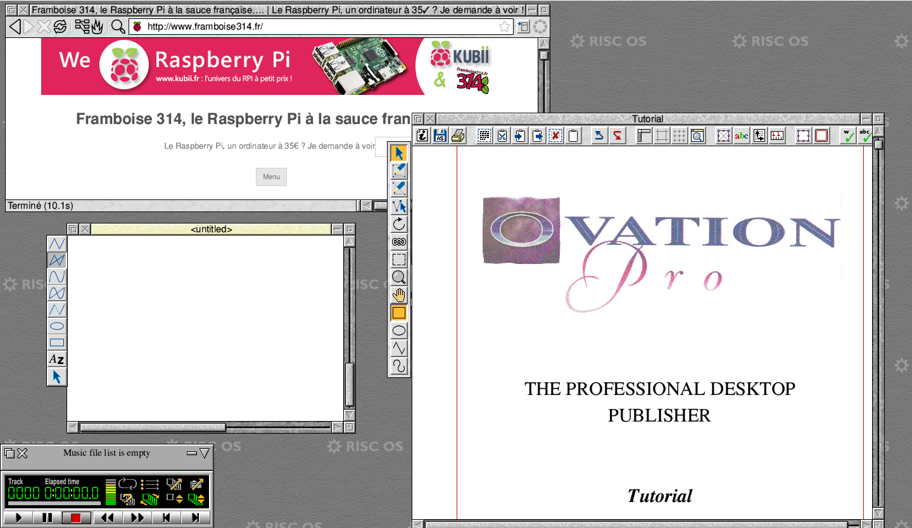Click the browser search magnifier icon
The width and height of the screenshot is (912, 528).
point(118,27)
